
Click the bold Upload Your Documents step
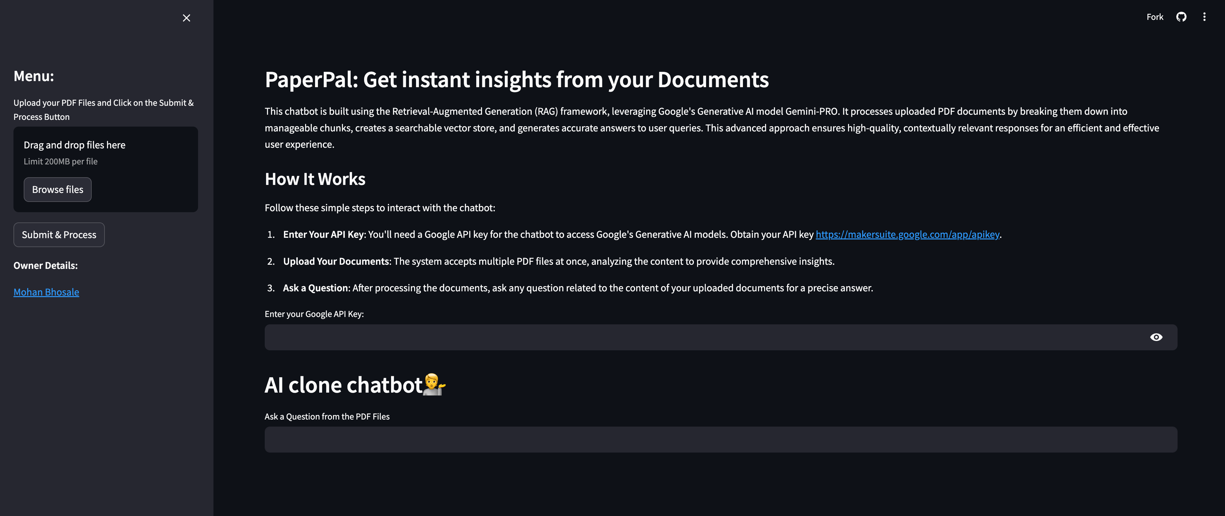[x=336, y=261]
